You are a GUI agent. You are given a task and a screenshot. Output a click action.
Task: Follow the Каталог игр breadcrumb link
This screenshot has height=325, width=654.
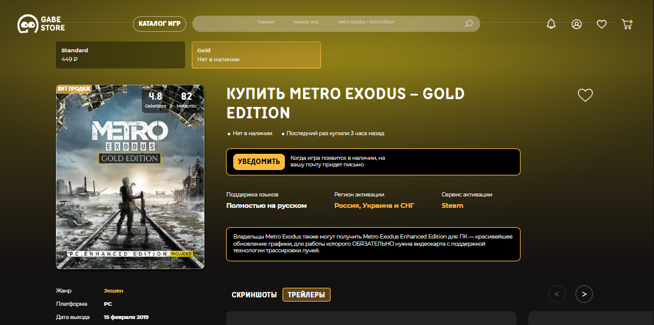pyautogui.click(x=306, y=22)
